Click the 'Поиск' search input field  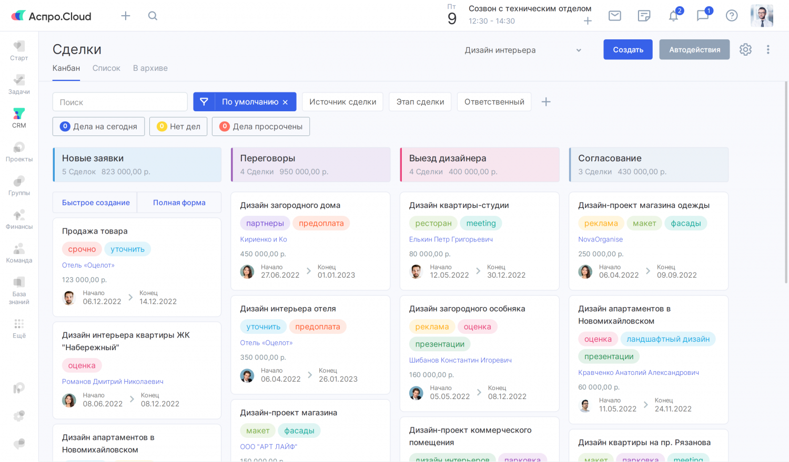pyautogui.click(x=120, y=102)
